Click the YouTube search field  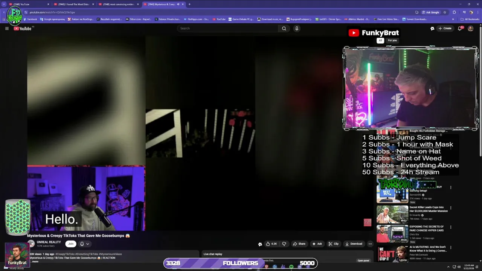[x=228, y=28]
